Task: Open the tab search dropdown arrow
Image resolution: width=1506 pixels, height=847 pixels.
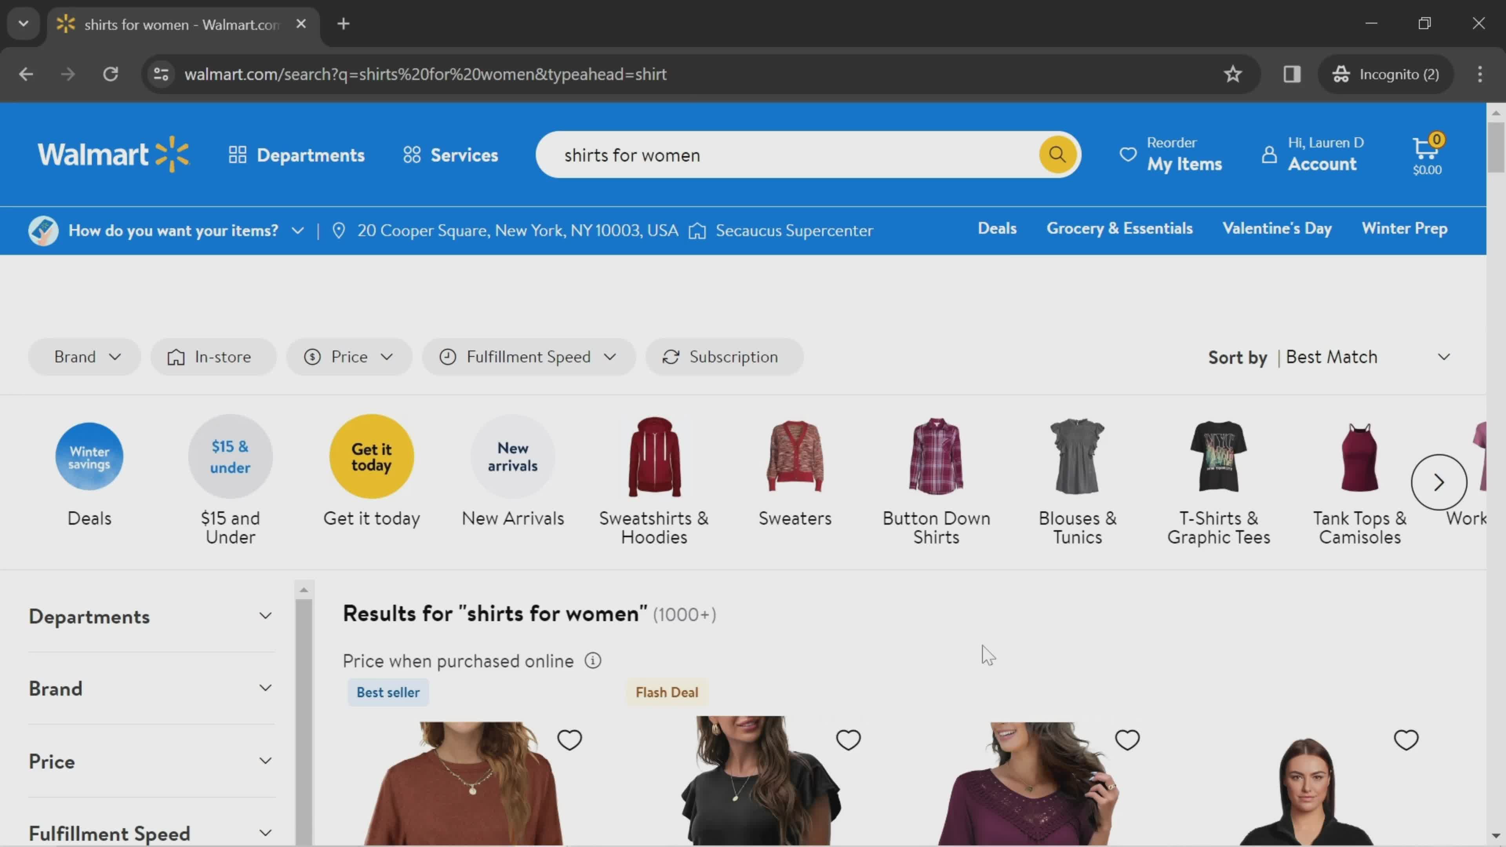Action: [24, 24]
